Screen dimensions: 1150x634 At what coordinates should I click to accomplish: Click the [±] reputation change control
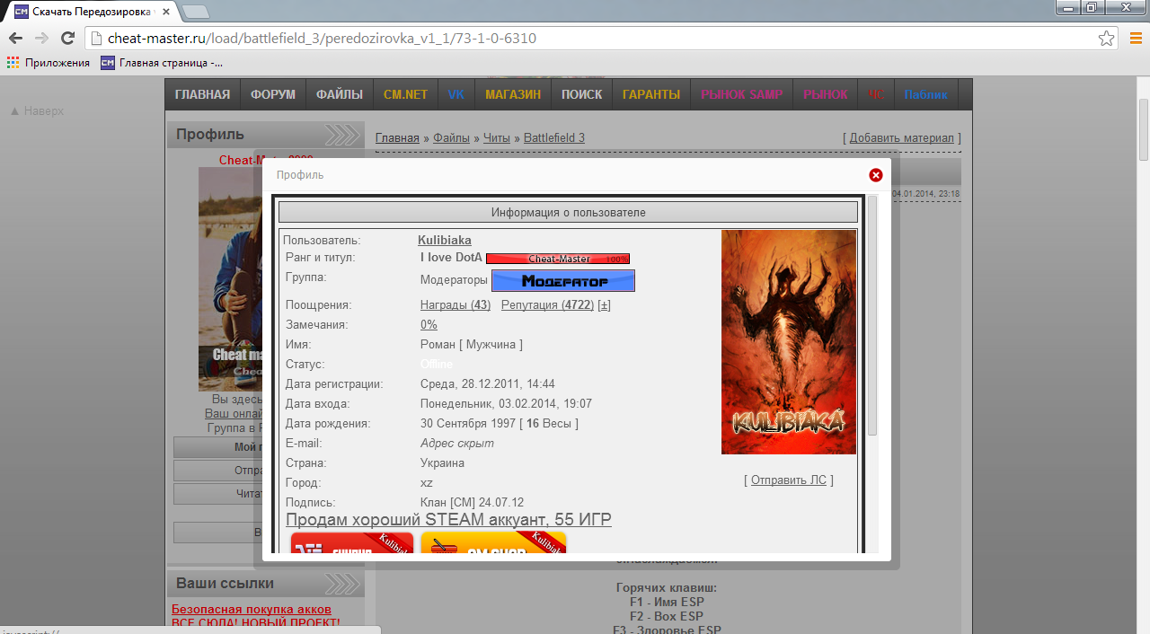(604, 304)
